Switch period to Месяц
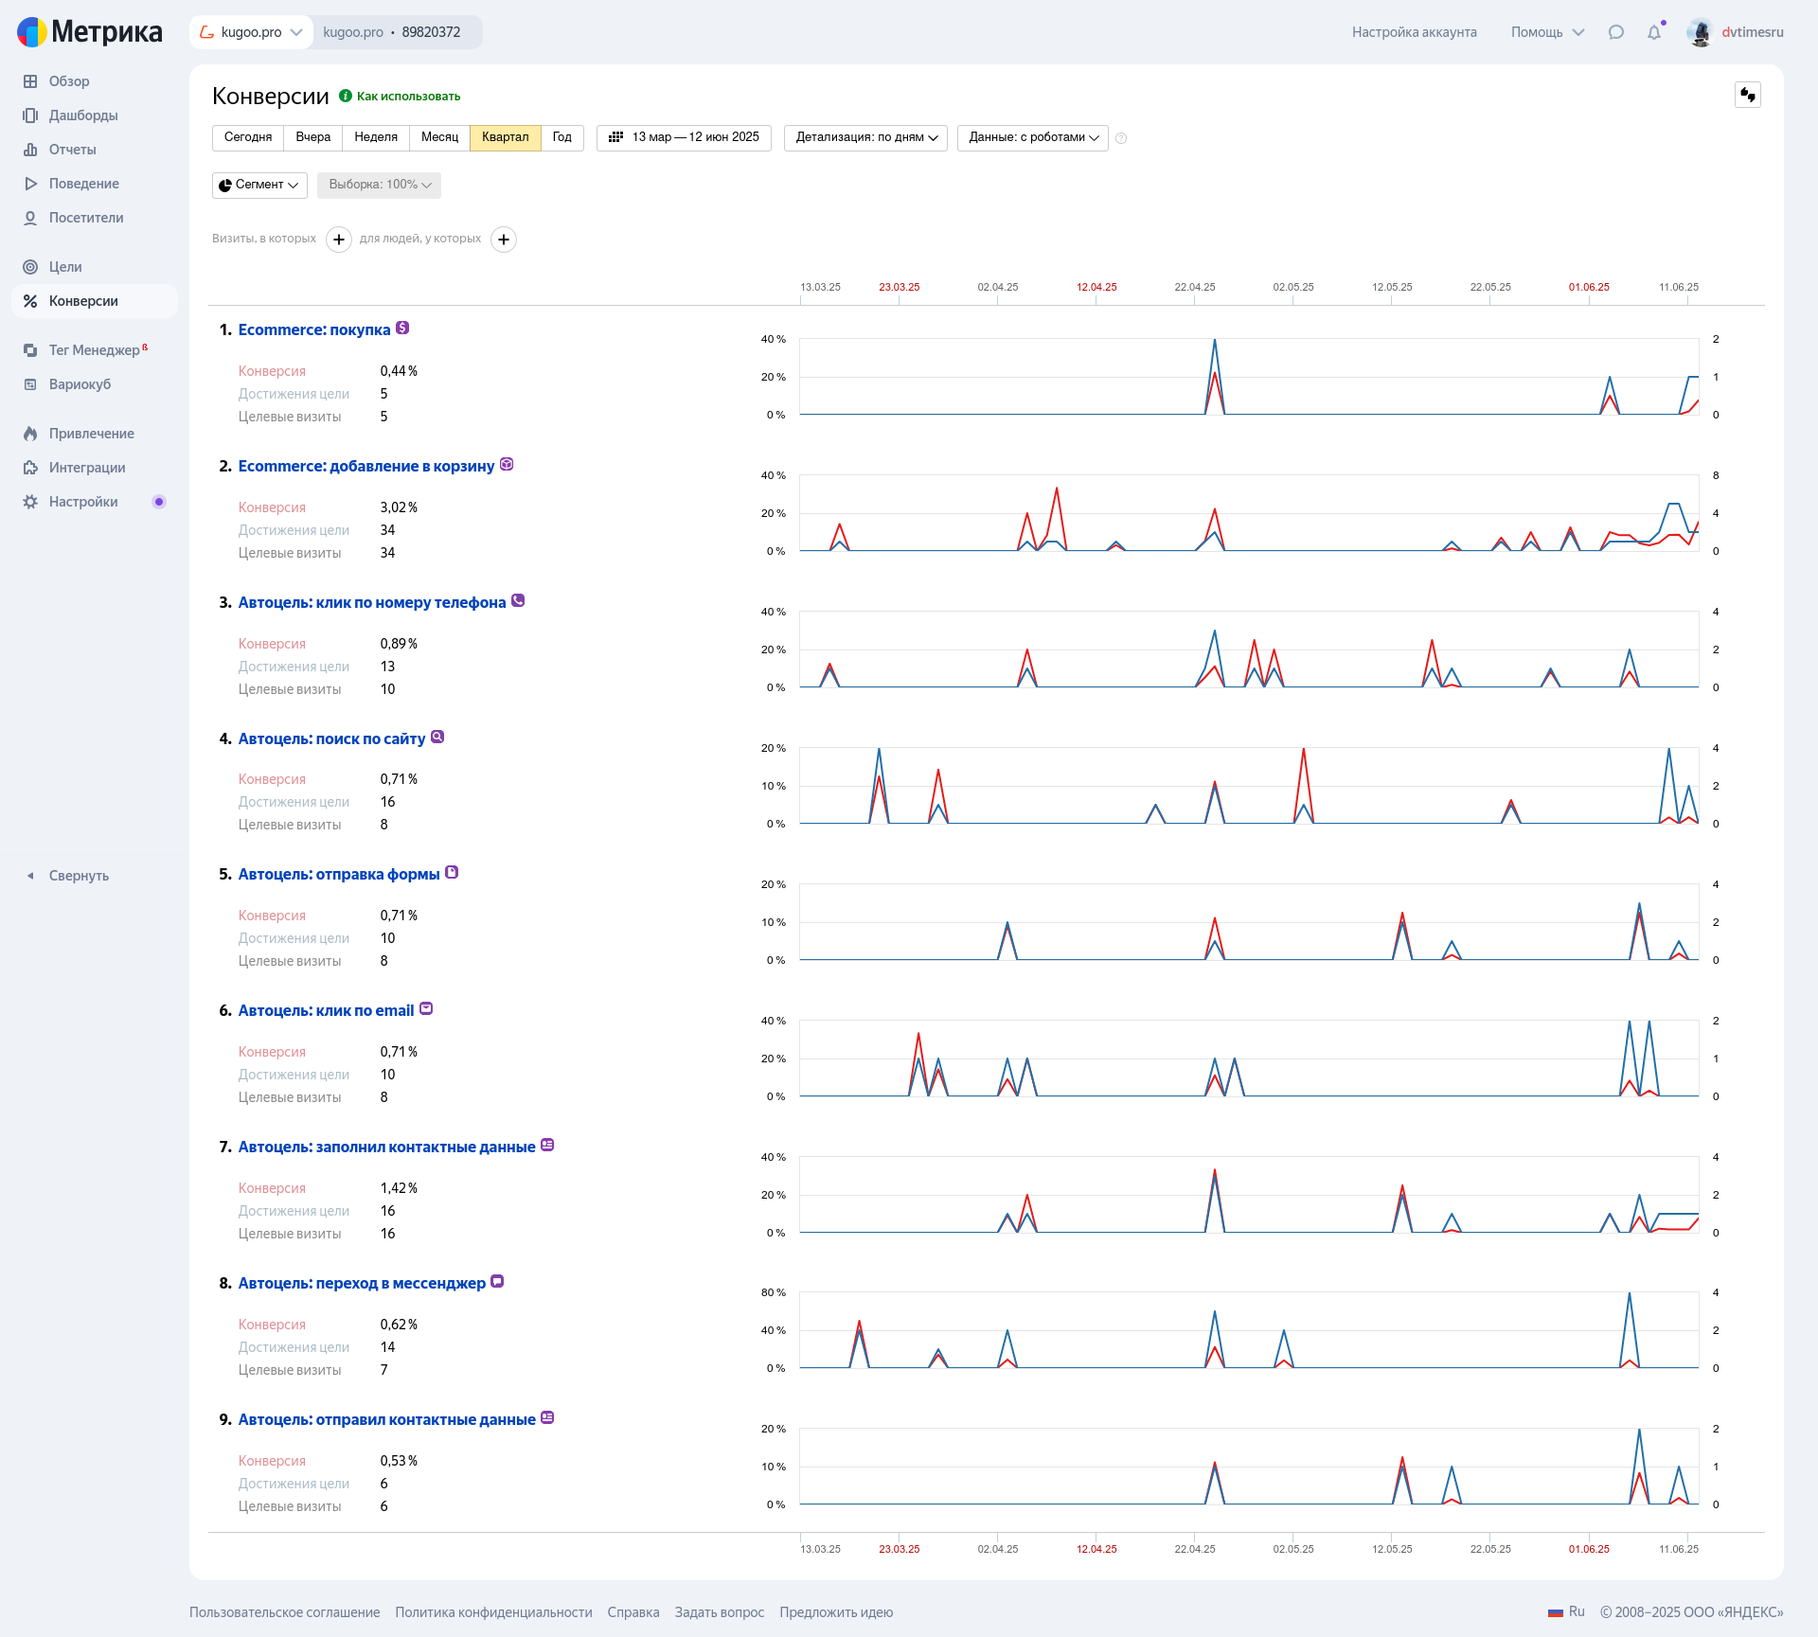 pos(439,137)
